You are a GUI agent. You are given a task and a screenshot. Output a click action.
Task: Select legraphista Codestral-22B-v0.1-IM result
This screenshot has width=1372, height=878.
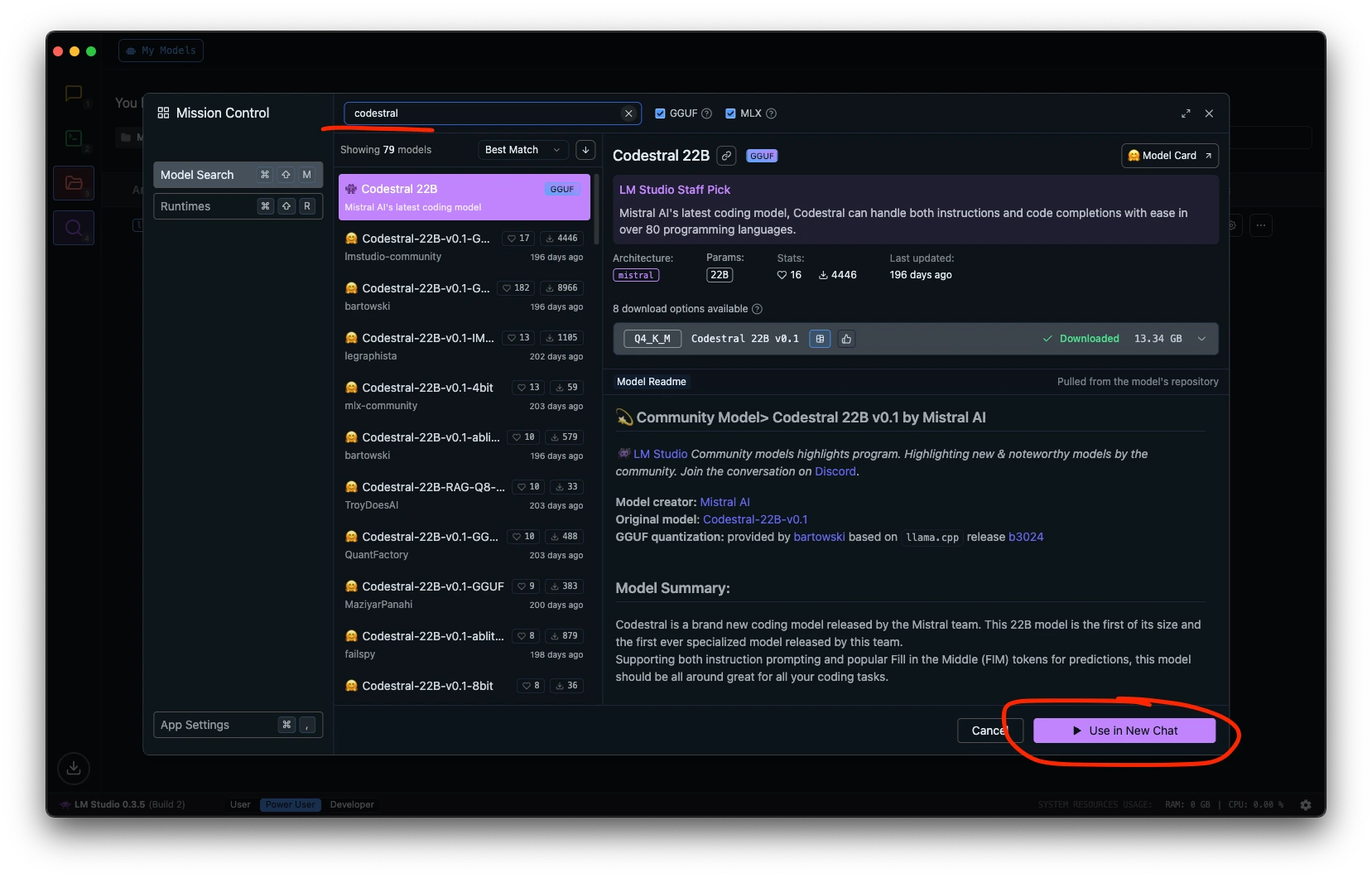tap(465, 346)
